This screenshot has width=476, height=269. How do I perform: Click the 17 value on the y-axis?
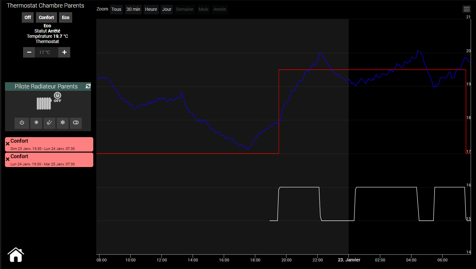click(468, 152)
